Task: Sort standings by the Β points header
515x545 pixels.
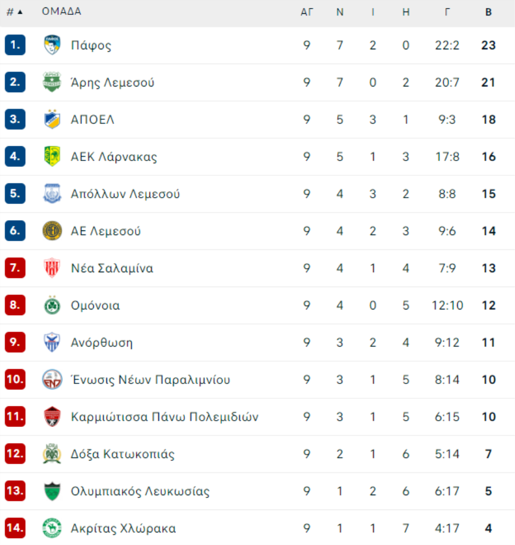Action: (488, 12)
